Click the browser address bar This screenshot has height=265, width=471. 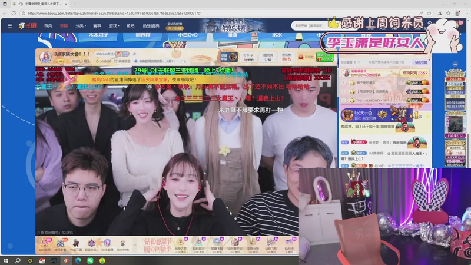pyautogui.click(x=219, y=13)
